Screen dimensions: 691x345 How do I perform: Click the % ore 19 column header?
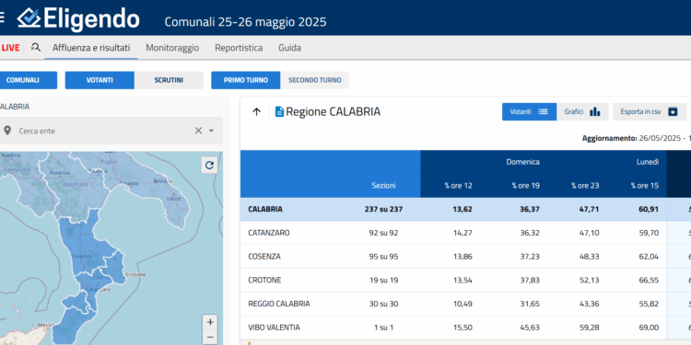[x=526, y=186]
